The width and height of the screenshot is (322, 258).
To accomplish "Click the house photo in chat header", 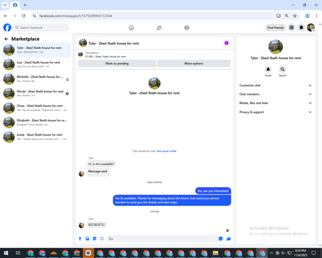I will (83, 43).
